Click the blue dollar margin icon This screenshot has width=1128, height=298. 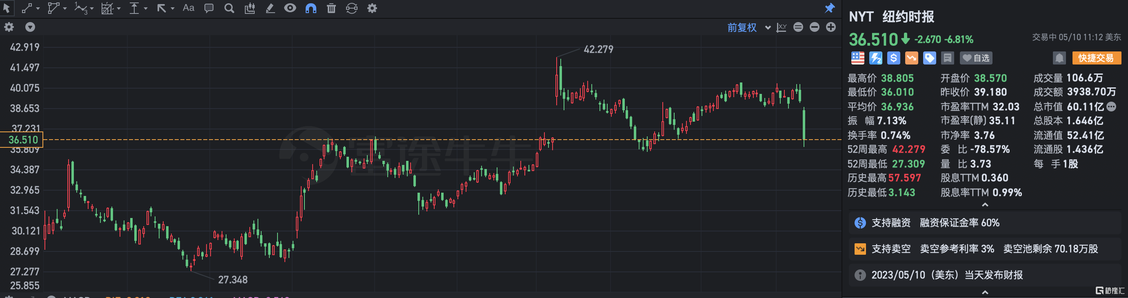pos(893,58)
